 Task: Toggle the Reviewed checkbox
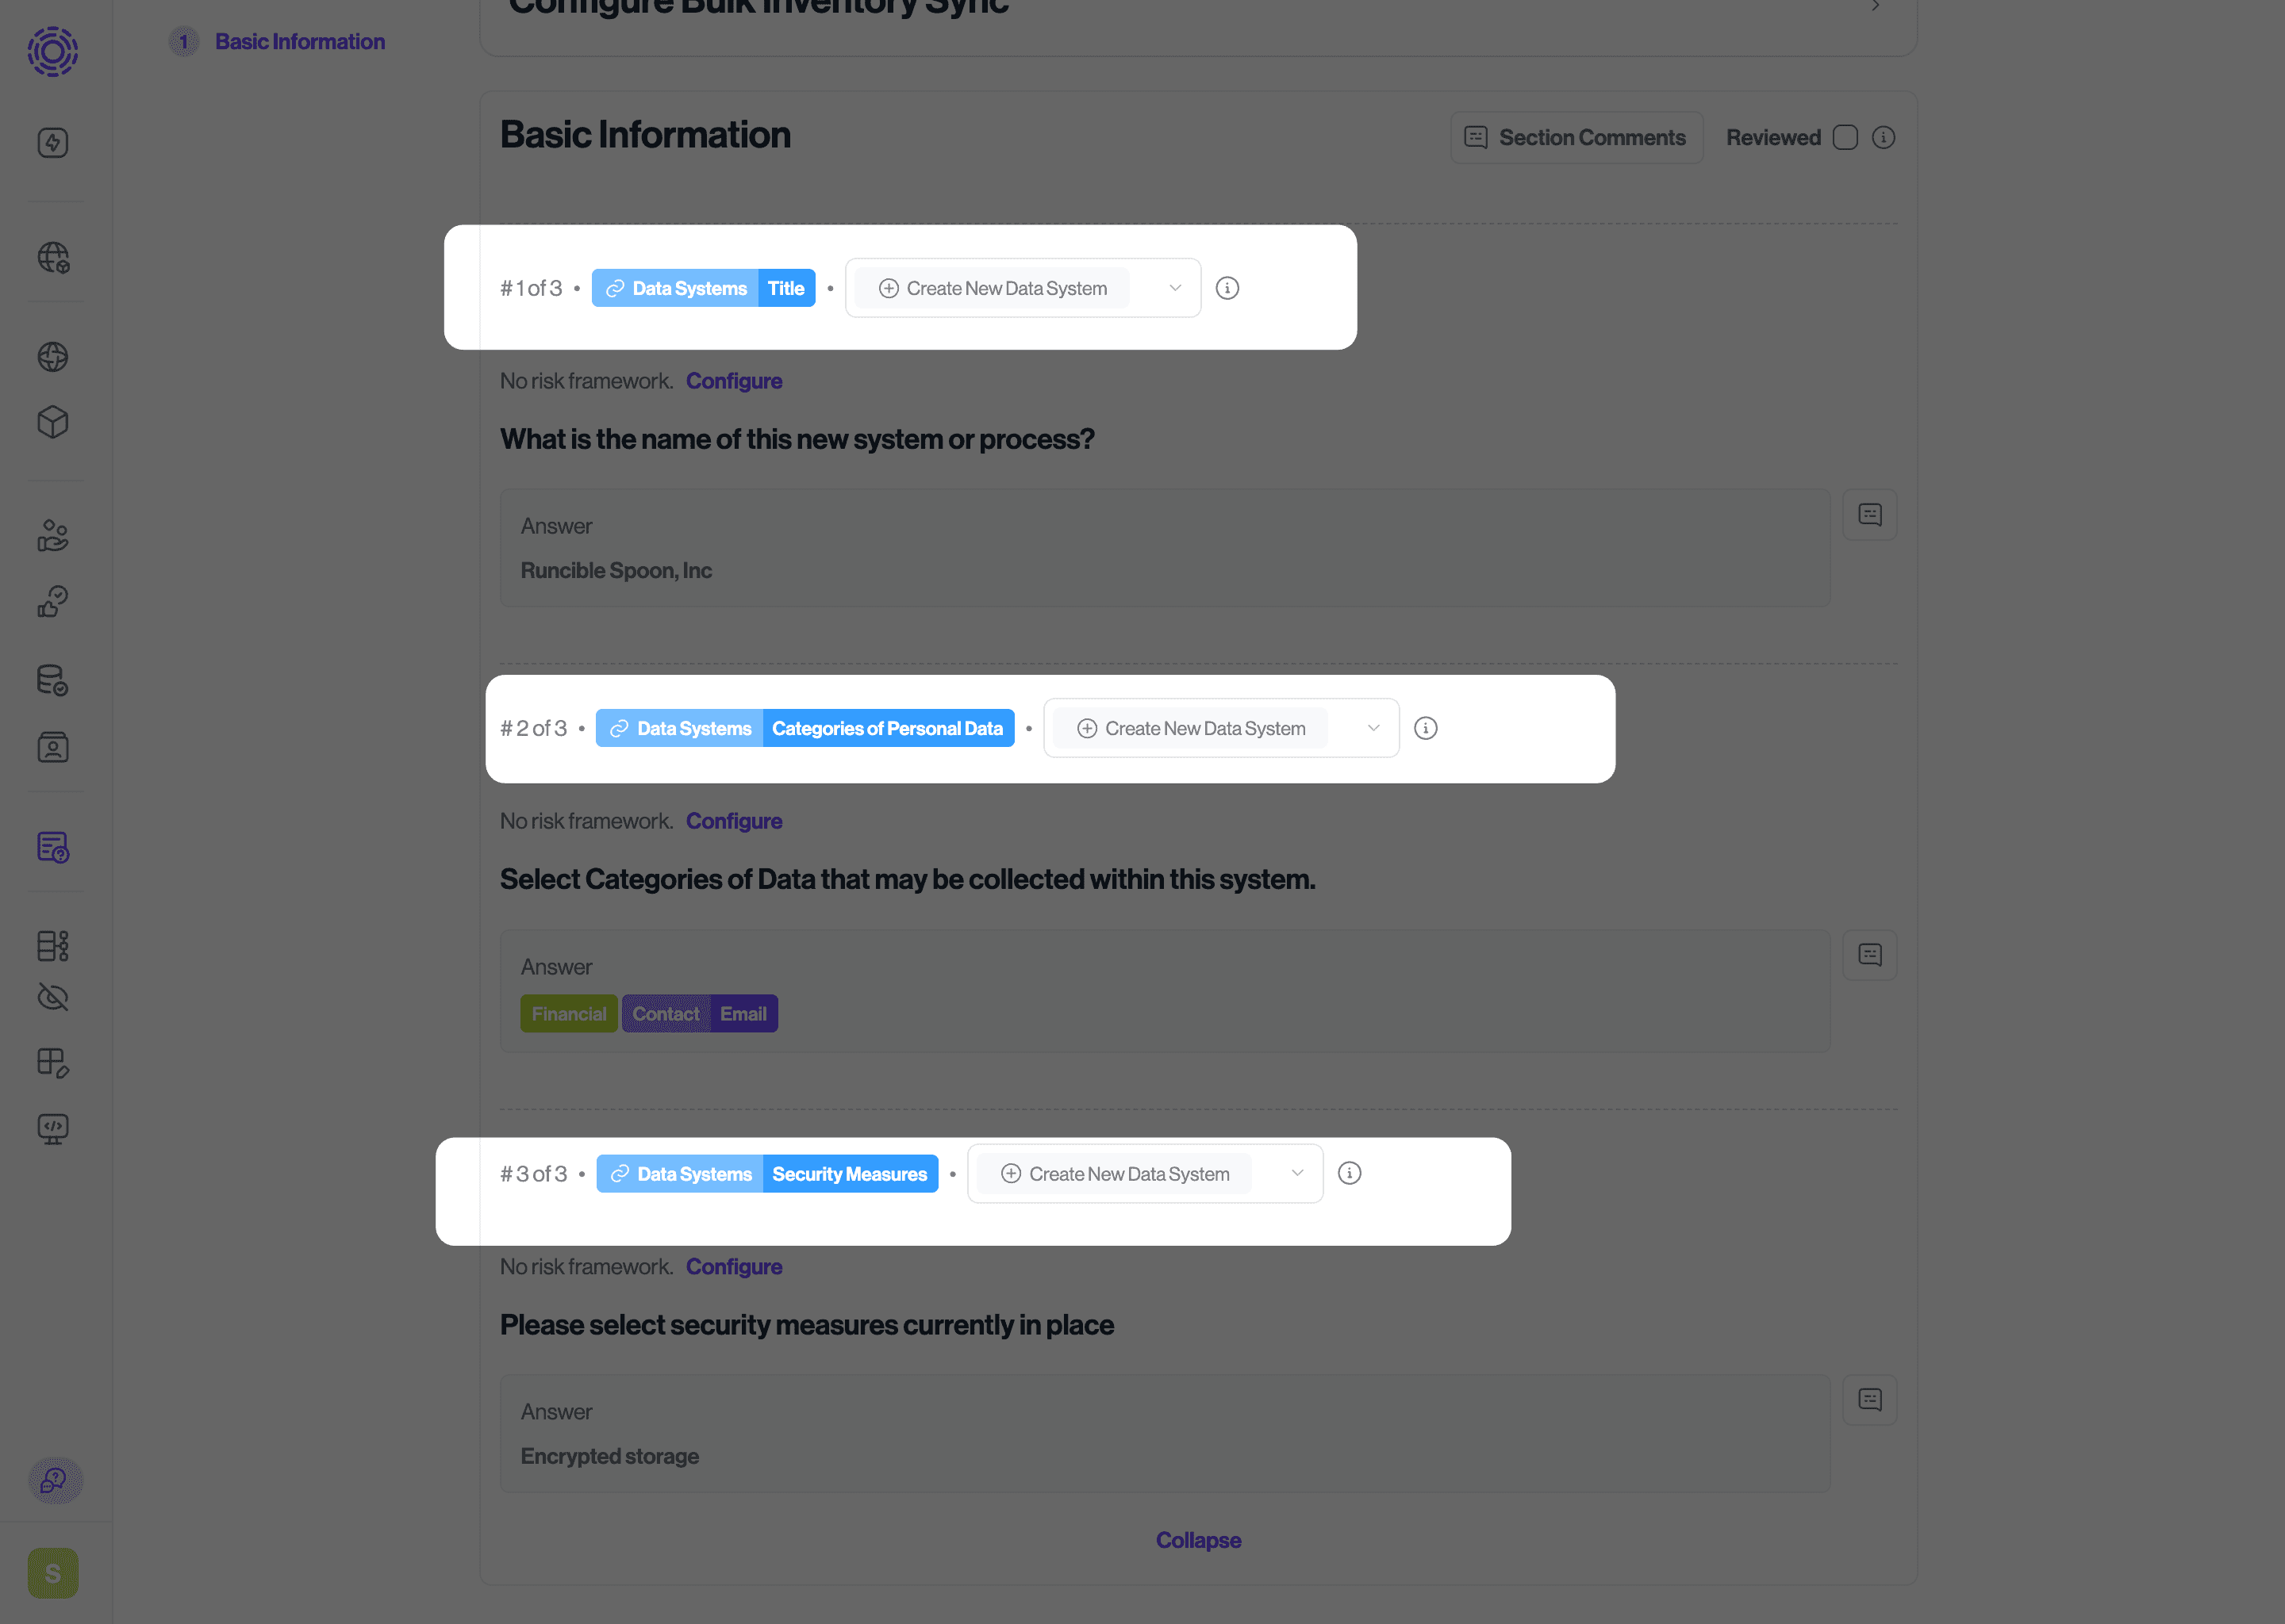1845,137
